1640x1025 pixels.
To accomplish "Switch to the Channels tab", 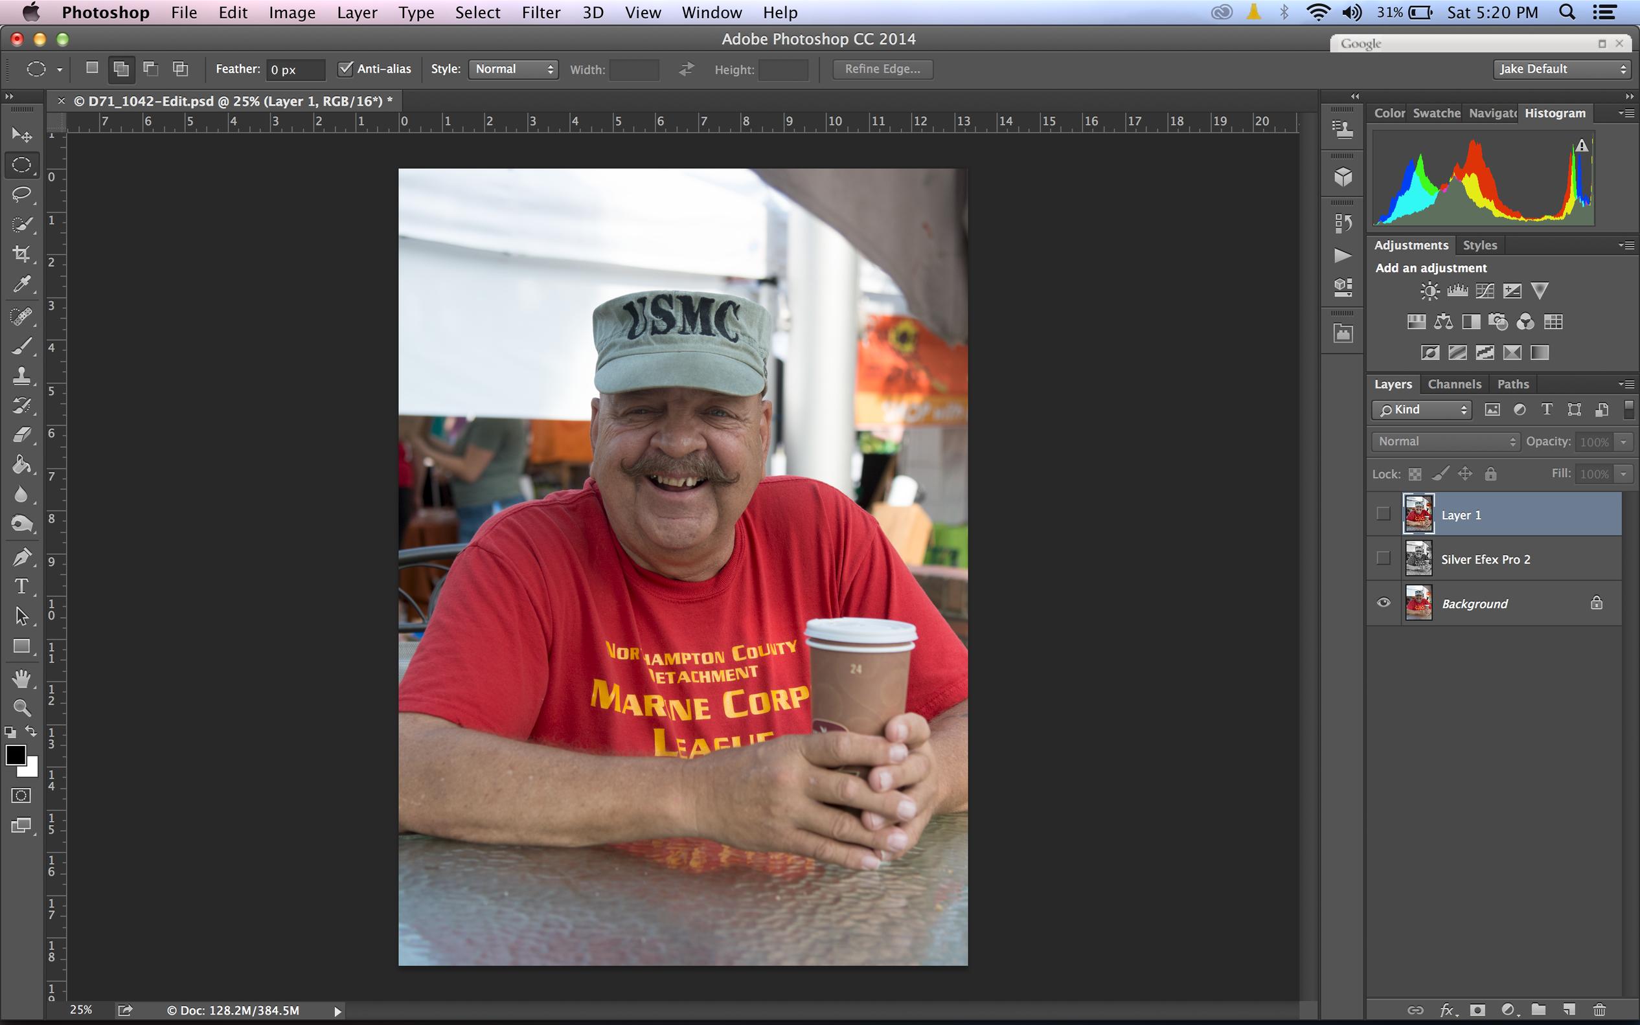I will [1453, 385].
